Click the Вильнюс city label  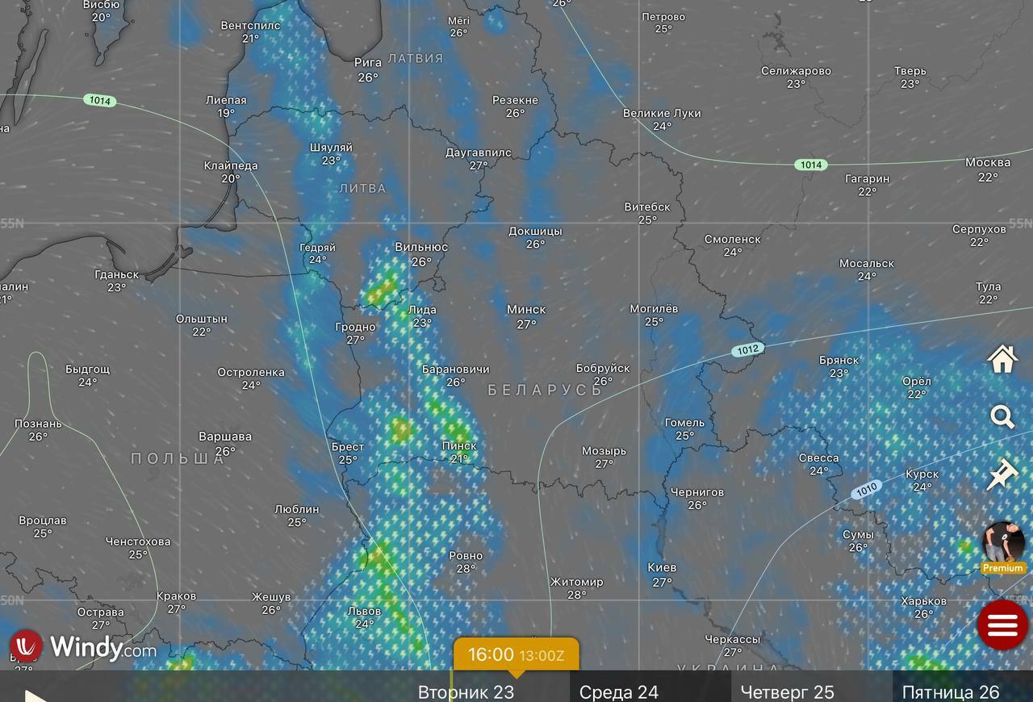[x=421, y=247]
